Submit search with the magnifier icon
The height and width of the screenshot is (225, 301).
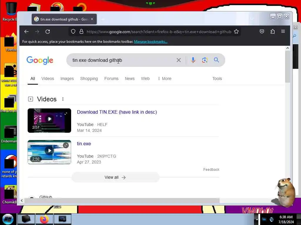217,60
